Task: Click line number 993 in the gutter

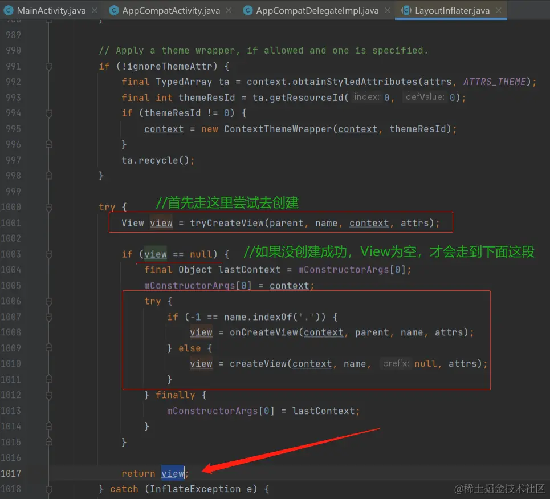Action: click(13, 98)
